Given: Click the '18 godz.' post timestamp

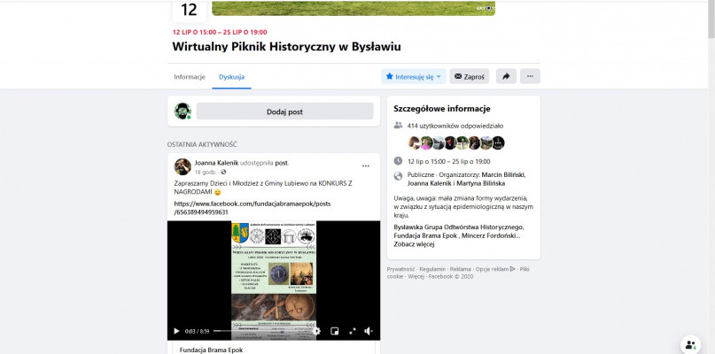Looking at the screenshot, I should click(x=205, y=173).
